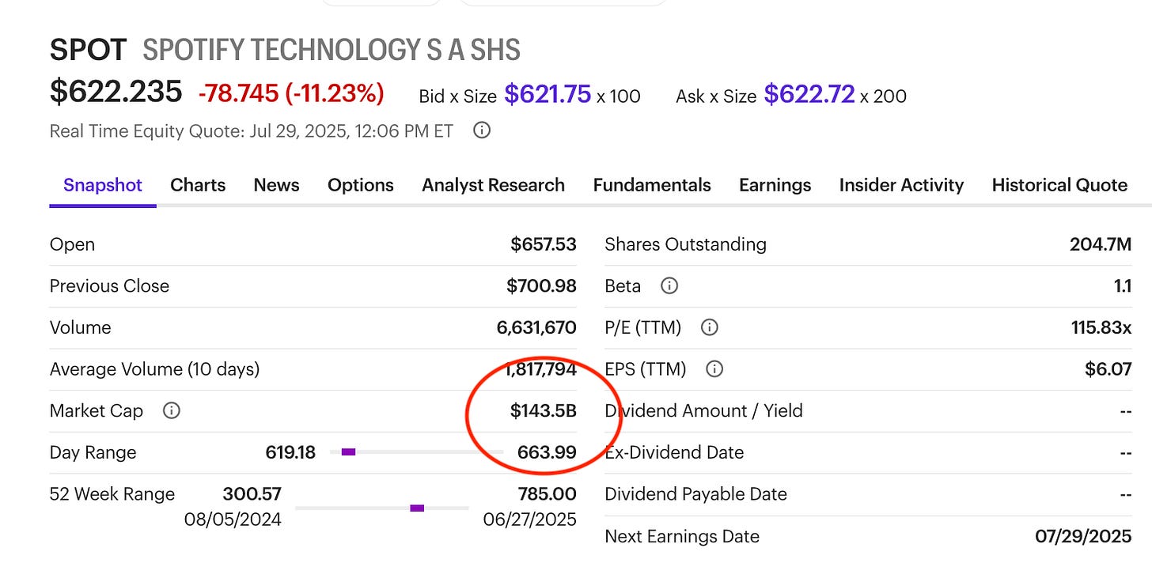Viewport: 1152px width, 578px height.
Task: Click the EPS (TTM) info icon
Action: pyautogui.click(x=714, y=369)
